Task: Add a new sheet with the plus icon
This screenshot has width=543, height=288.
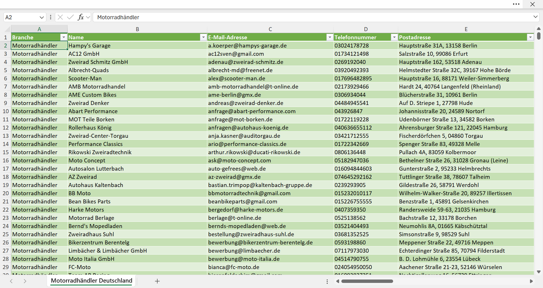Action: (x=158, y=281)
